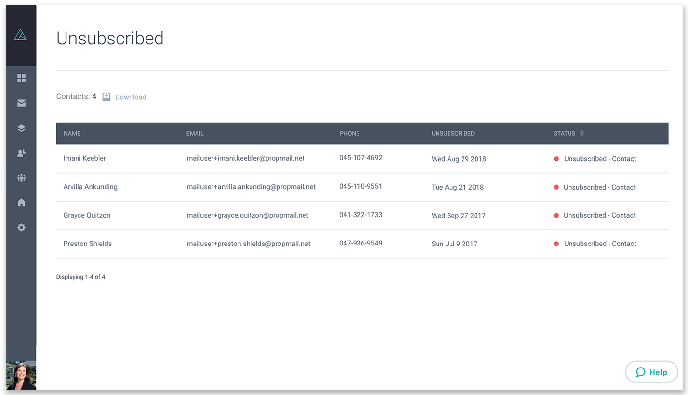This screenshot has height=395, width=688.
Task: Click the Unsubscribed page heading
Action: point(110,38)
